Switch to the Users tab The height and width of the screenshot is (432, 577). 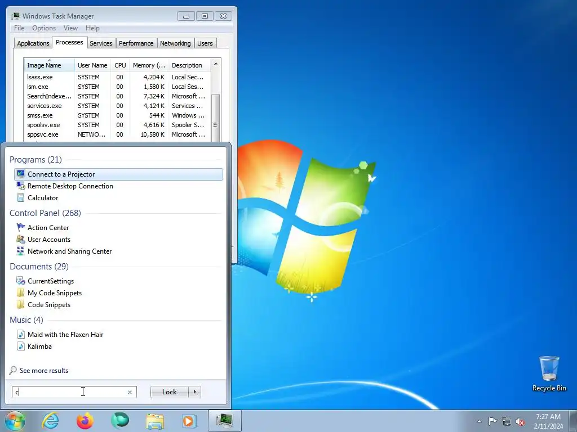(205, 43)
